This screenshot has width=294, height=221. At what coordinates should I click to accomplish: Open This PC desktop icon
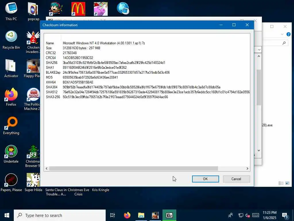coord(11,11)
